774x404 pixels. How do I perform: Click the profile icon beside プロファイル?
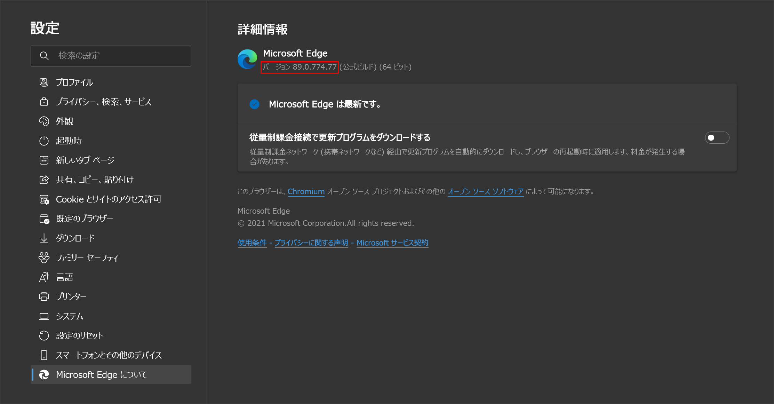(x=44, y=82)
